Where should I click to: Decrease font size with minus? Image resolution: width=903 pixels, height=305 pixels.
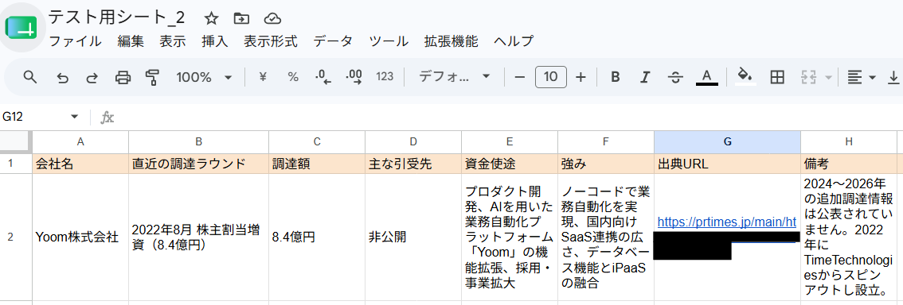[x=519, y=77]
